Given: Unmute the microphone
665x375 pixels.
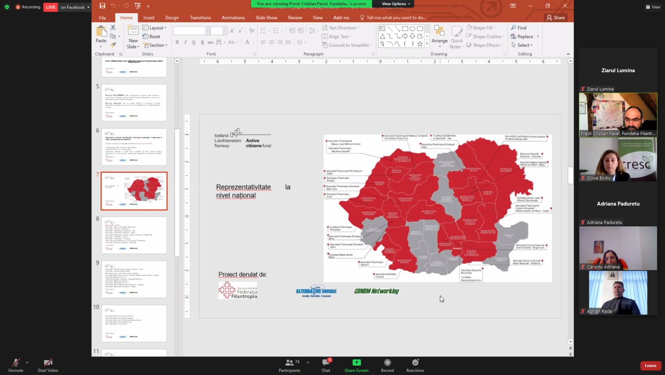Looking at the screenshot, I should click(15, 363).
